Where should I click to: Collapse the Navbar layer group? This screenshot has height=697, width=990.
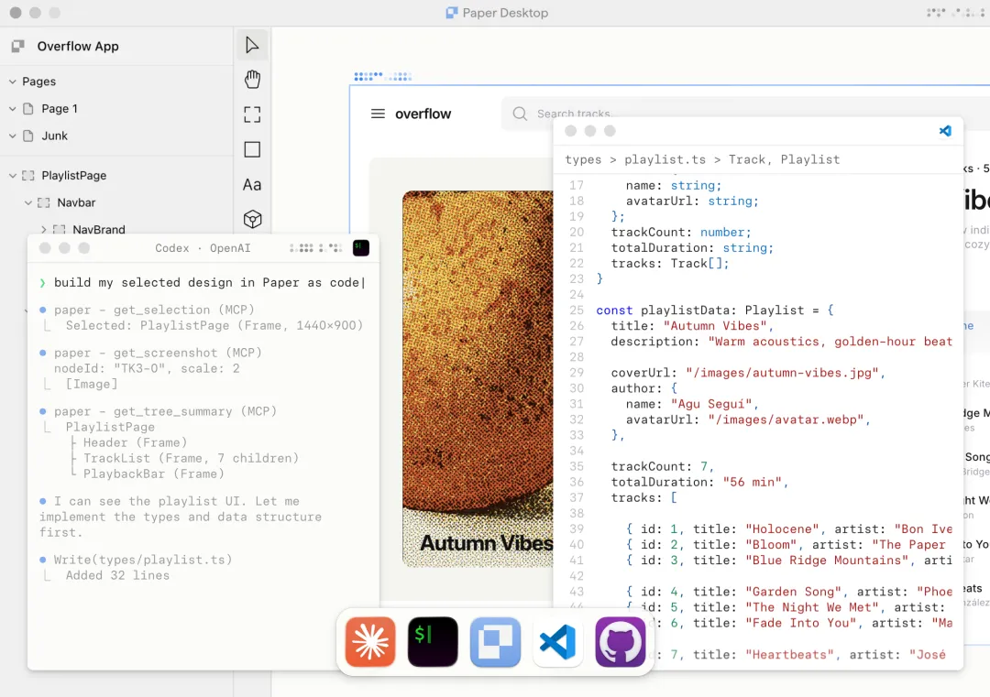click(x=28, y=202)
